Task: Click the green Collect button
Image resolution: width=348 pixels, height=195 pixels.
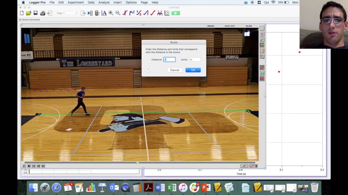Action: click(x=176, y=13)
